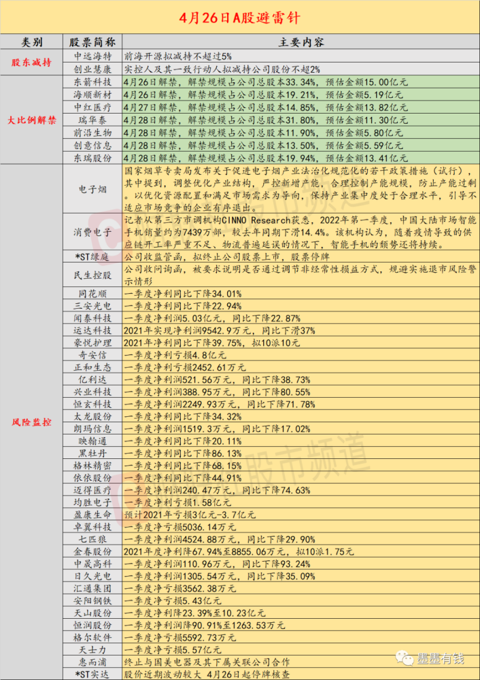Viewport: 480px width, 680px height.
Task: Select the stock name '三安光电'
Action: (92, 306)
